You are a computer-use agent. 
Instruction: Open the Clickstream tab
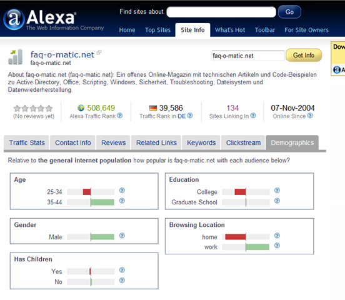(x=243, y=142)
